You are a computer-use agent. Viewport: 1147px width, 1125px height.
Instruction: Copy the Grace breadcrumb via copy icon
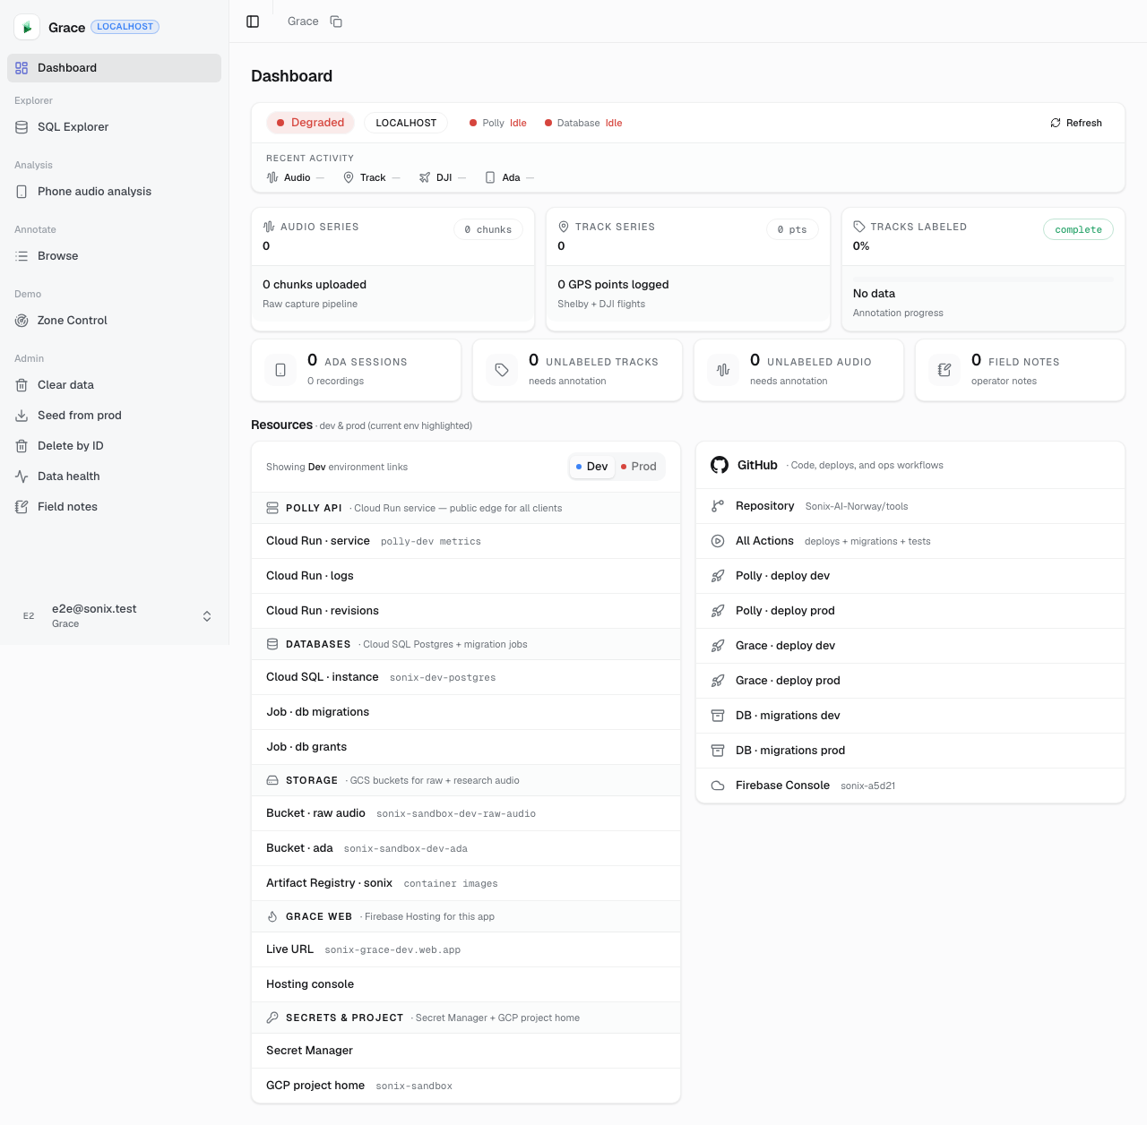click(336, 21)
